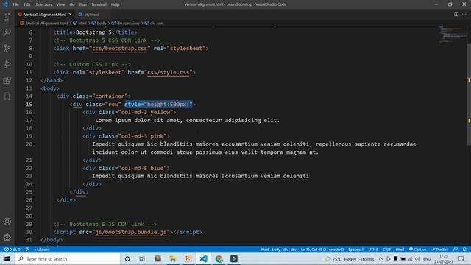Follow the css/style.css link in code
471x265 pixels.
pos(169,72)
